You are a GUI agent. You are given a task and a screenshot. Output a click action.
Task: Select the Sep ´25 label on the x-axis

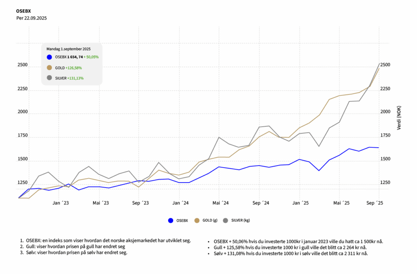click(374, 203)
